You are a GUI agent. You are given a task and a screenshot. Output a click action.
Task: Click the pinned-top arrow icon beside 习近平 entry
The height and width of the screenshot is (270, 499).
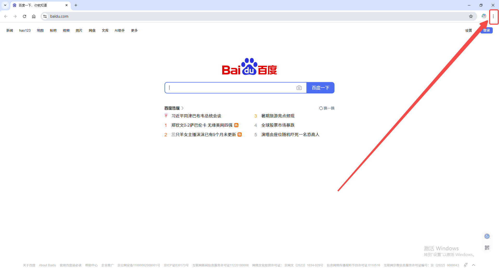click(166, 116)
